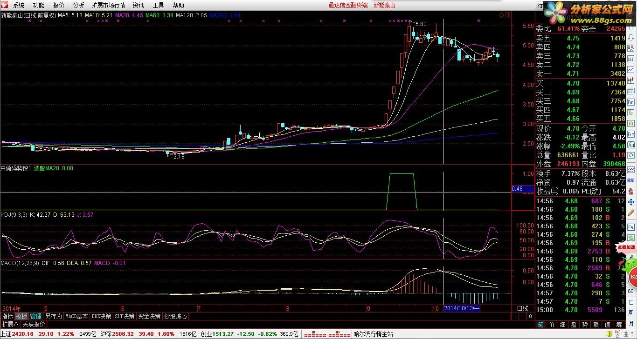The height and width of the screenshot is (339, 637).
Task: Select the 周 weekly period button
Action: (631, 313)
